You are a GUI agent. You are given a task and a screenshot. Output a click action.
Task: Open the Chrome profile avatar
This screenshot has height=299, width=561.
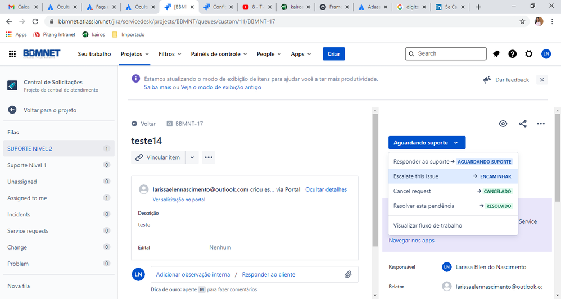(x=539, y=21)
